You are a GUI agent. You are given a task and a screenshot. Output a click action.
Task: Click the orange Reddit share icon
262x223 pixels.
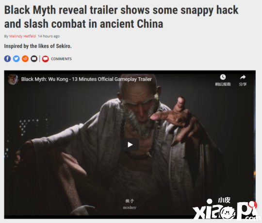(25, 59)
